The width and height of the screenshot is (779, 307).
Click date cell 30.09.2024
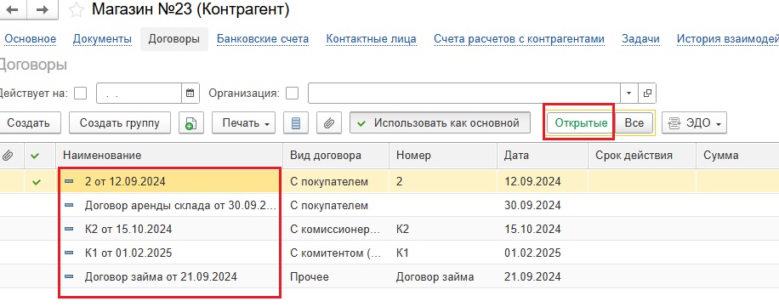point(543,205)
